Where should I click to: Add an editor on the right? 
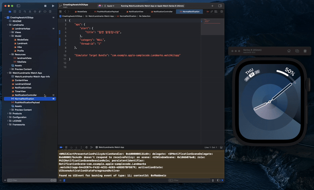222,12
